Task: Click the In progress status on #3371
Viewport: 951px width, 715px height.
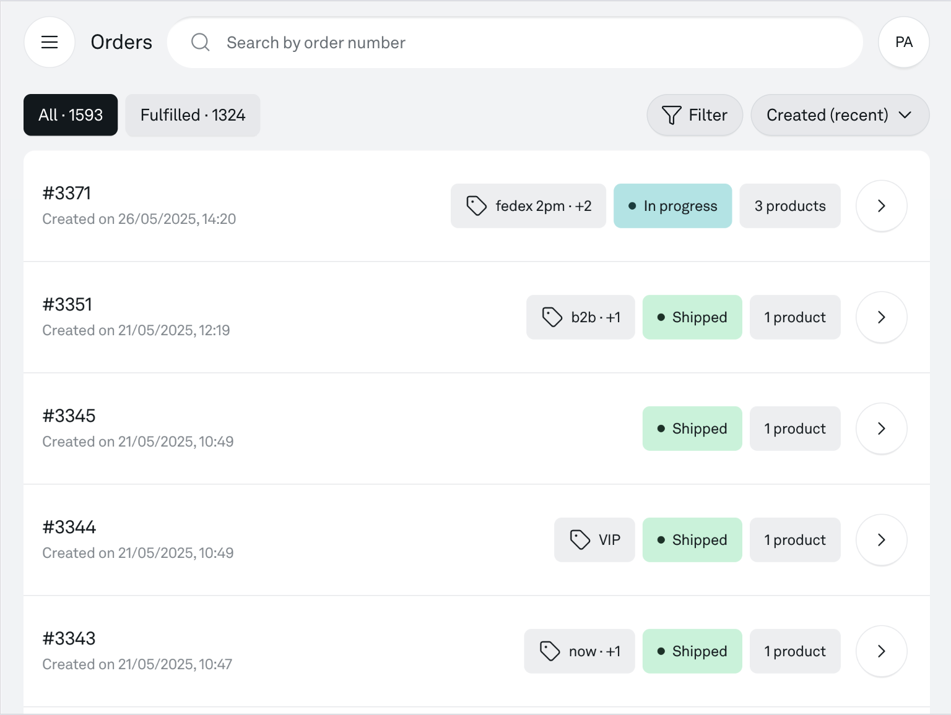Action: [x=672, y=206]
